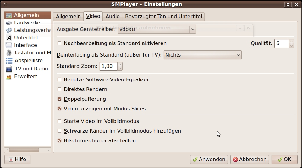Click the checkmark icon on OK

click(280, 160)
